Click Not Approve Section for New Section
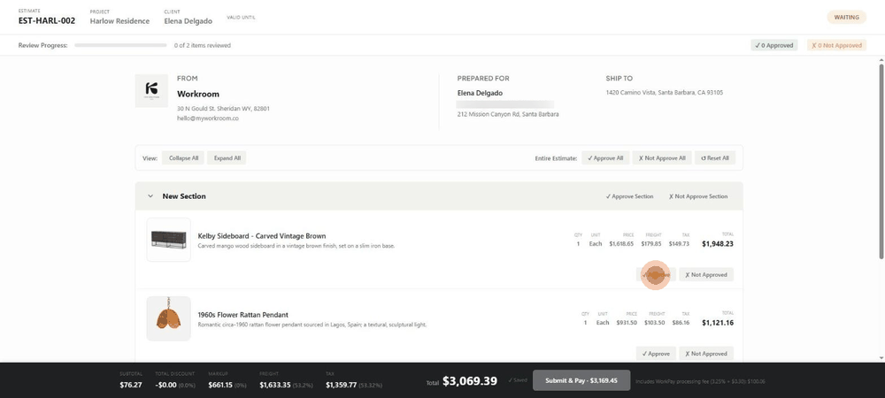This screenshot has height=398, width=885. 698,196
